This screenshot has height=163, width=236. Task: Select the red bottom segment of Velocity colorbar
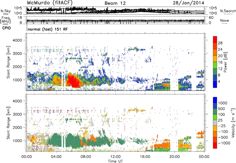[x=215, y=146]
